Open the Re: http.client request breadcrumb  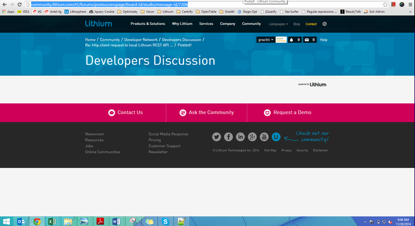coord(129,45)
